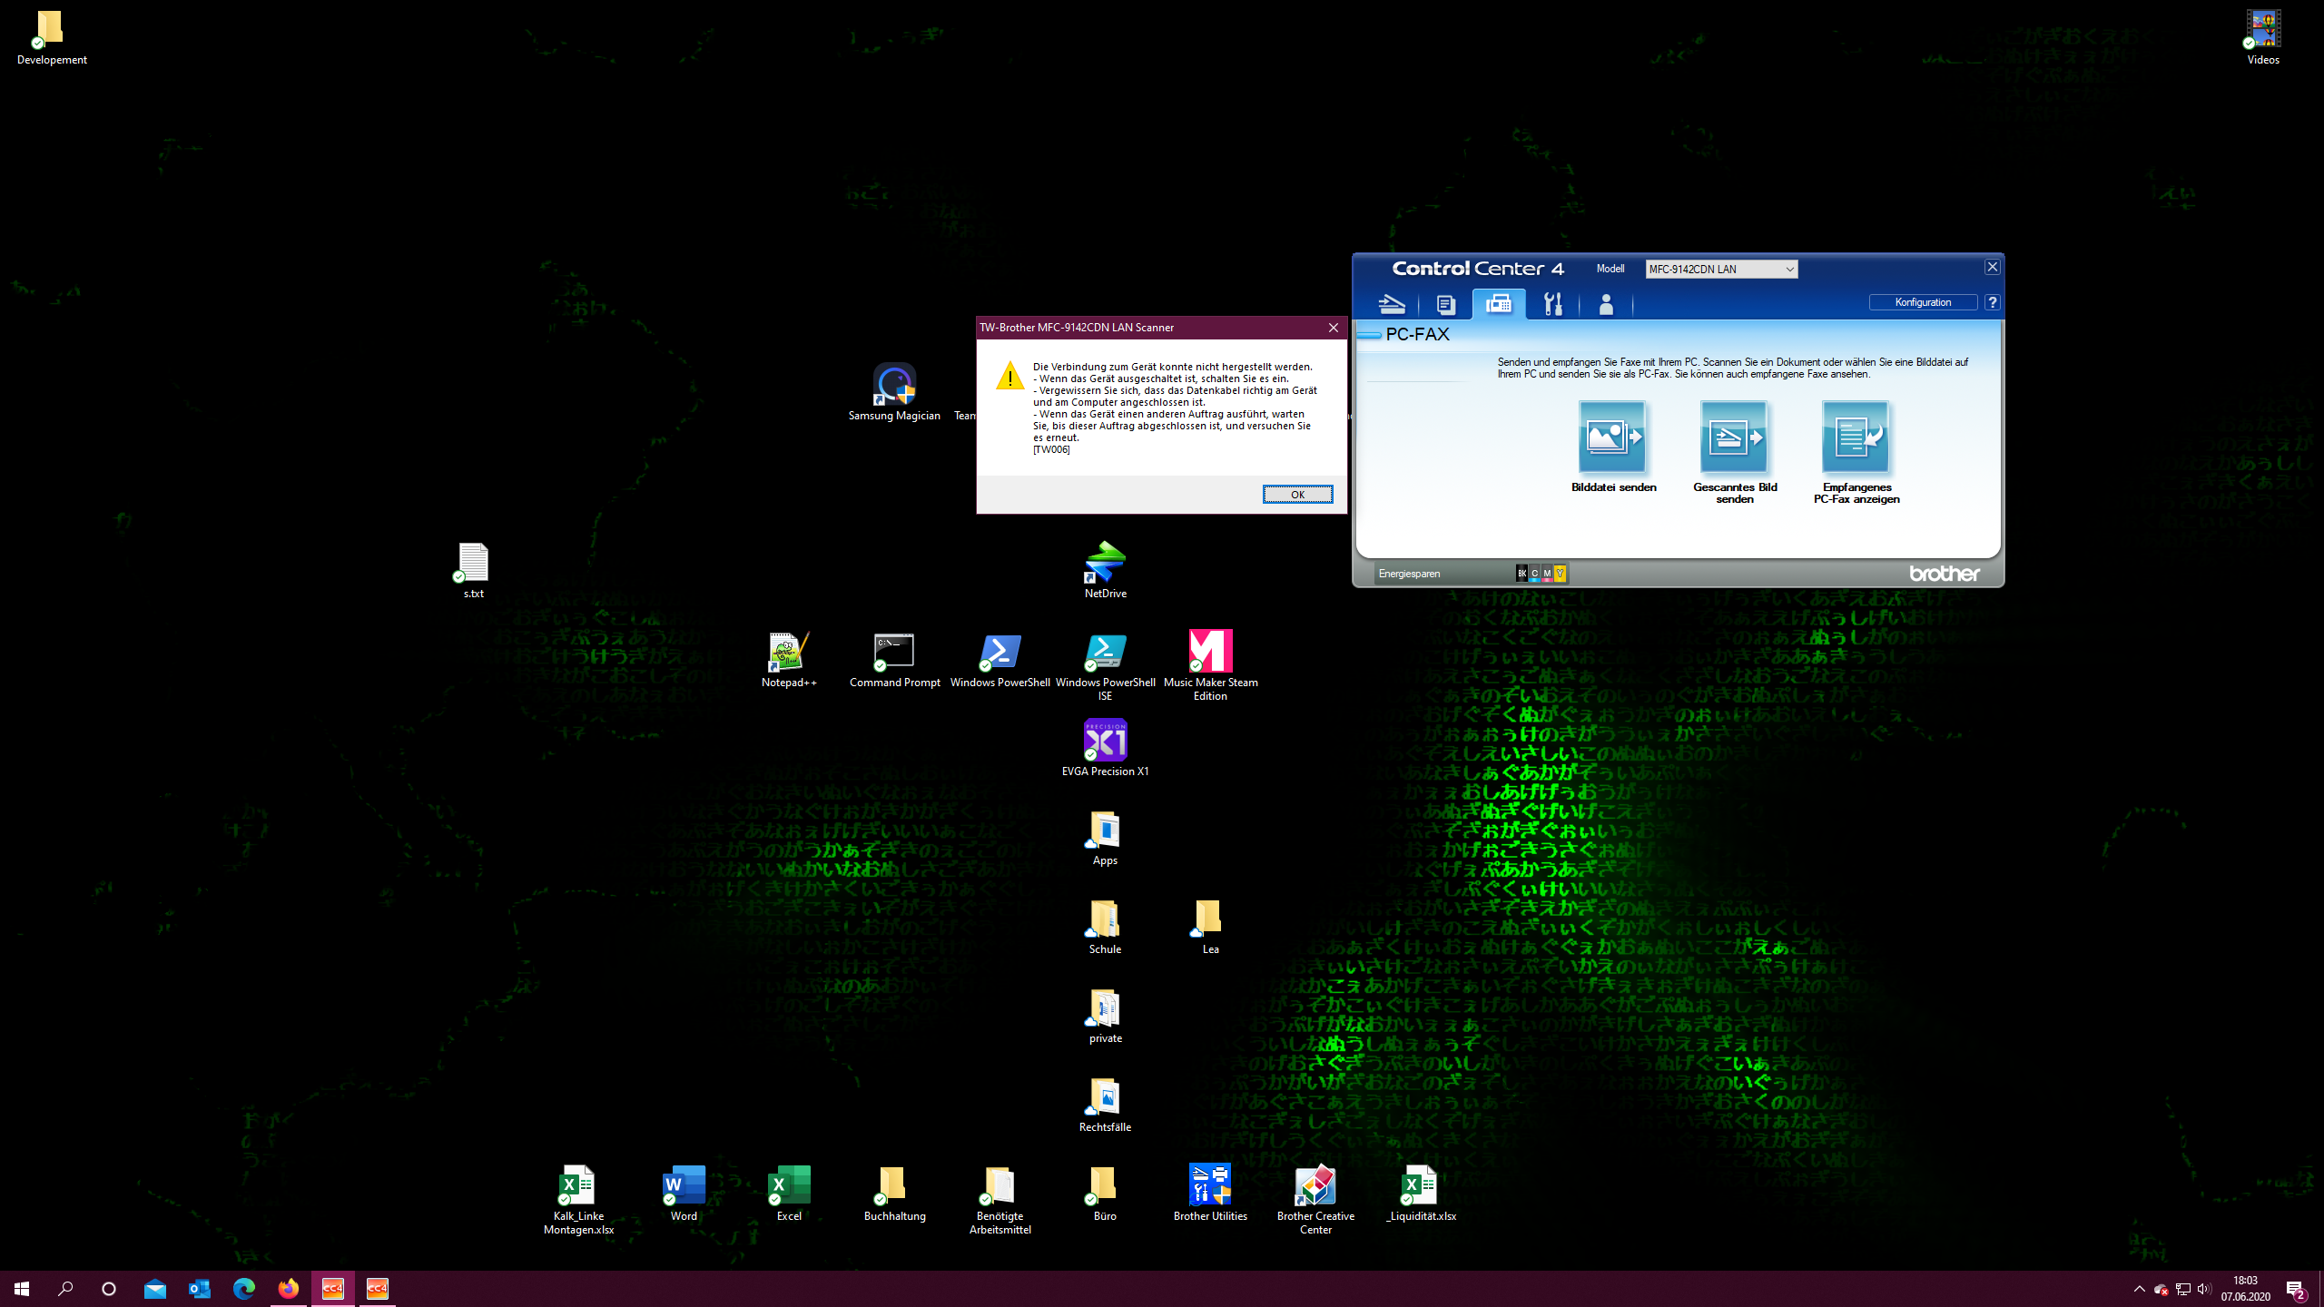Open Firefox from the taskbar
Screen dimensions: 2324x1307
[x=289, y=1289]
